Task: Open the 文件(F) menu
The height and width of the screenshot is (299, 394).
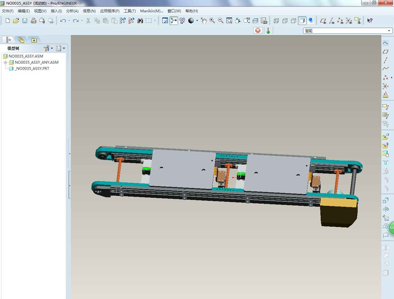Action: coord(8,11)
